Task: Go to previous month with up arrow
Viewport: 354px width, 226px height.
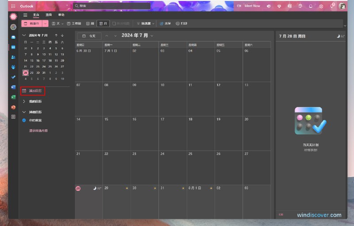Action: point(56,35)
